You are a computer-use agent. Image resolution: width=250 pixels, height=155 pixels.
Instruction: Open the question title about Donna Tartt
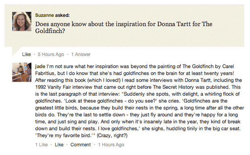coord(124,27)
